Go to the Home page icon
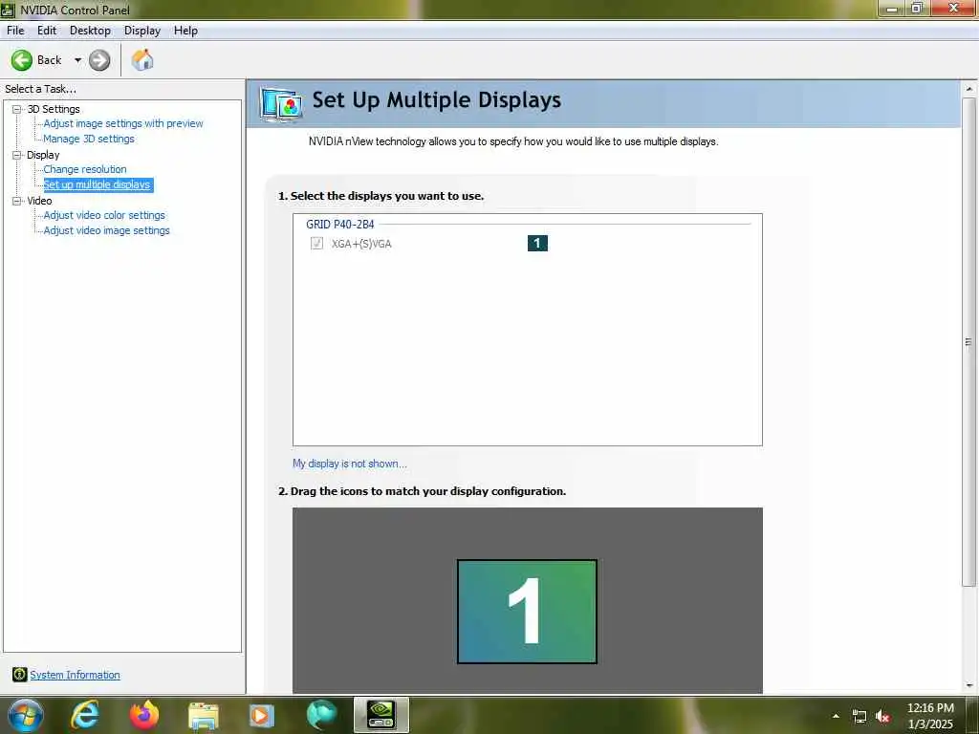This screenshot has height=734, width=979. (x=142, y=60)
